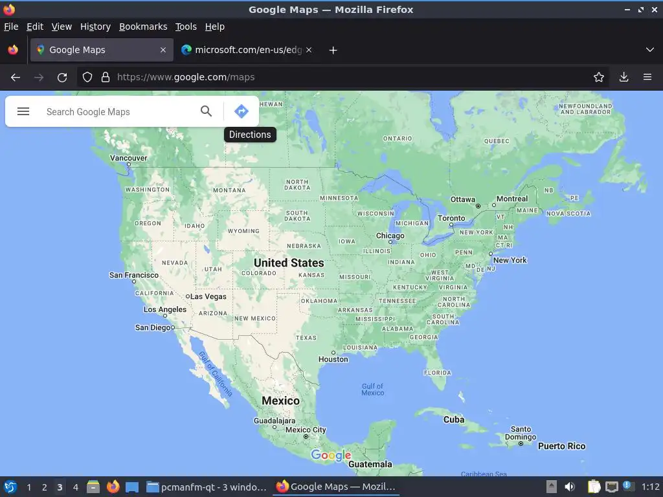Open Firefox application menu hamburger

coord(647,77)
